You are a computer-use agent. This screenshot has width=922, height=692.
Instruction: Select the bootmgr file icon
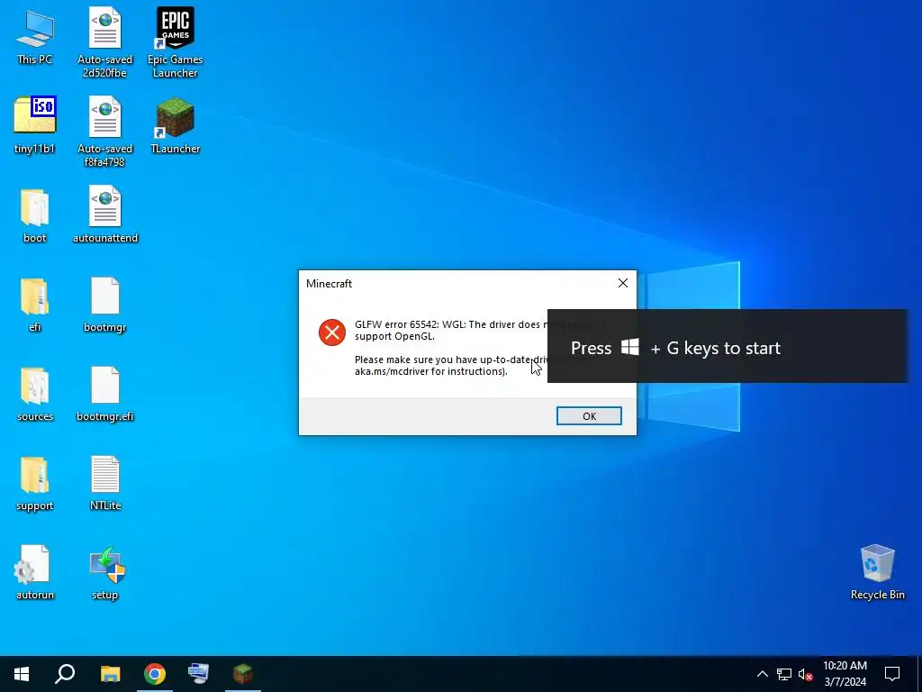coord(105,305)
